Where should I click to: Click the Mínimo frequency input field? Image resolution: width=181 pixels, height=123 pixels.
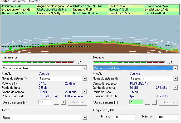[x=124, y=117]
